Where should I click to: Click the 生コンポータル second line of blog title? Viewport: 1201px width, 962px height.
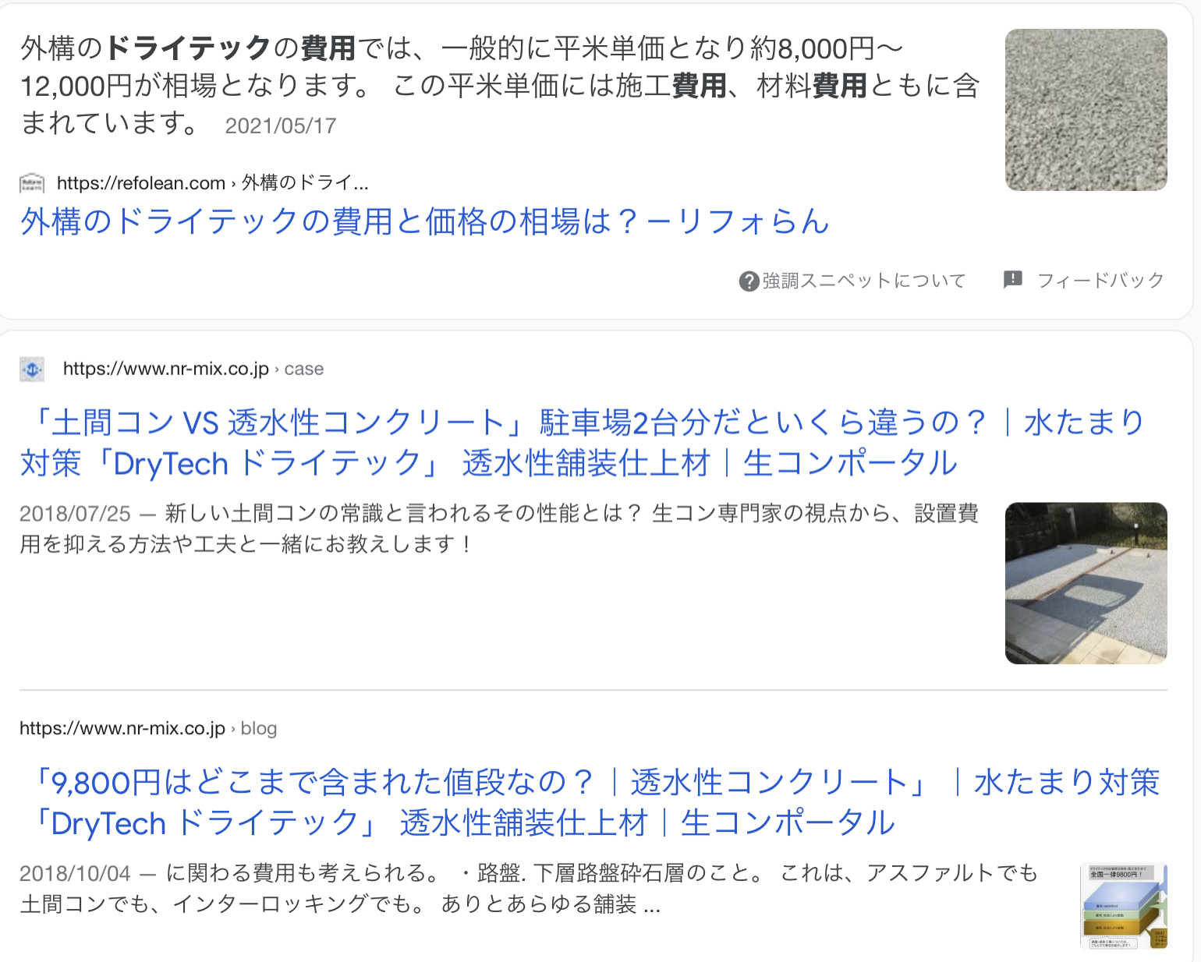(x=788, y=823)
